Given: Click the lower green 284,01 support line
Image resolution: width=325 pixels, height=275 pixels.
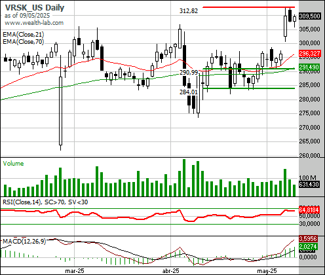Looking at the screenshot, I should 249,88.
